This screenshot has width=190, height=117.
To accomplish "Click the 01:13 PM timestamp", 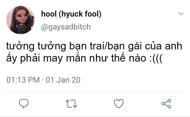I will (23, 80).
